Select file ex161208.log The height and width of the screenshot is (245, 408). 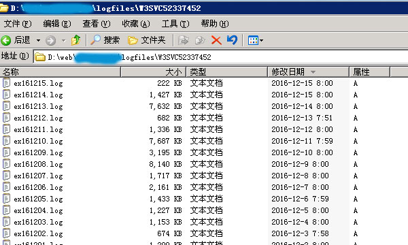(x=38, y=164)
